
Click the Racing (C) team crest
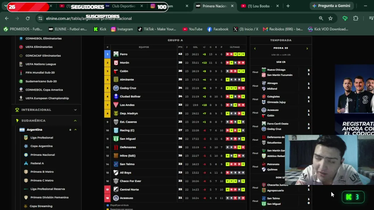coord(116,130)
